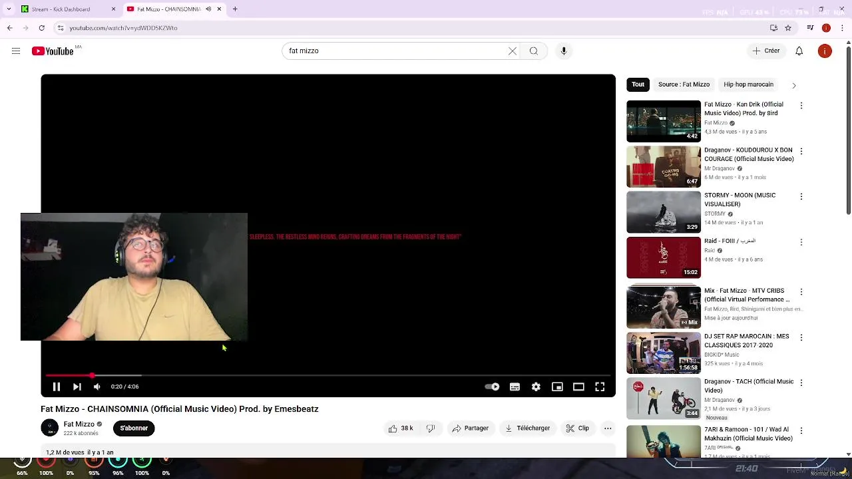Go back in the browser
Viewport: 852px width, 479px height.
(9, 28)
